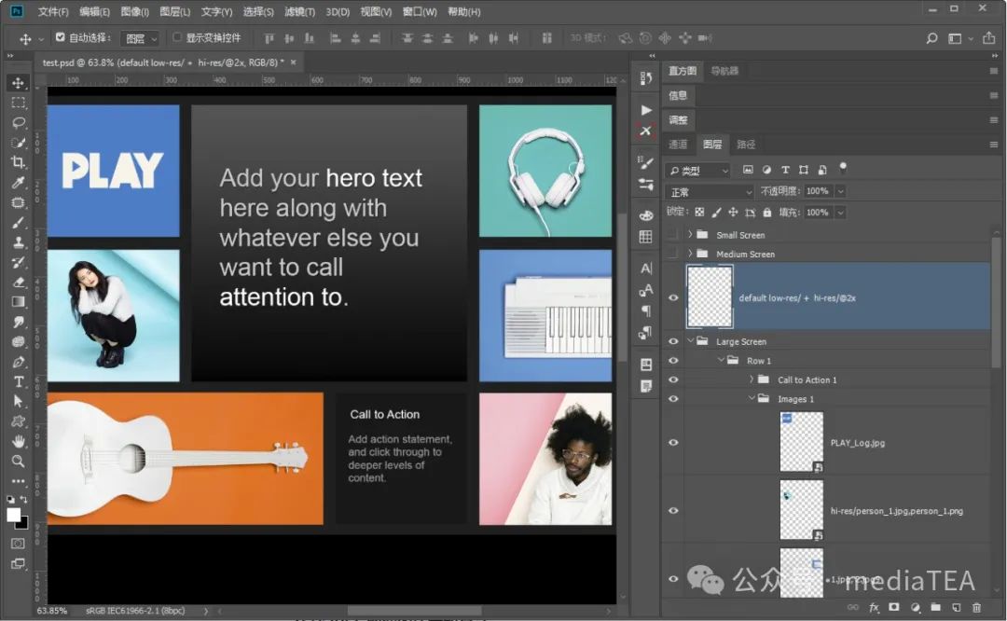Screen dimensions: 1007x621
Task: Enable the 显示变换控件 checkbox
Action: [x=178, y=38]
